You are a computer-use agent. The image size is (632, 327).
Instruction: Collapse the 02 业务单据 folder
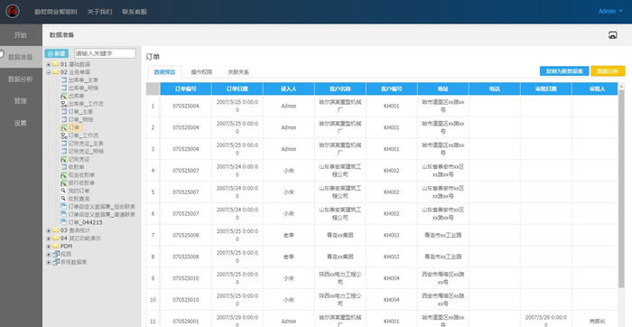49,72
